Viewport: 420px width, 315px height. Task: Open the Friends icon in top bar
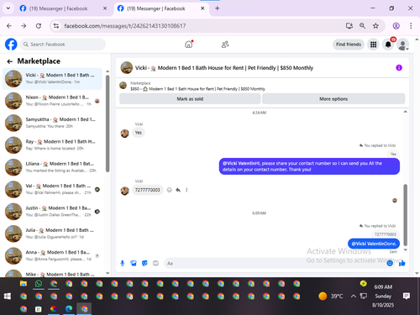pos(225,45)
